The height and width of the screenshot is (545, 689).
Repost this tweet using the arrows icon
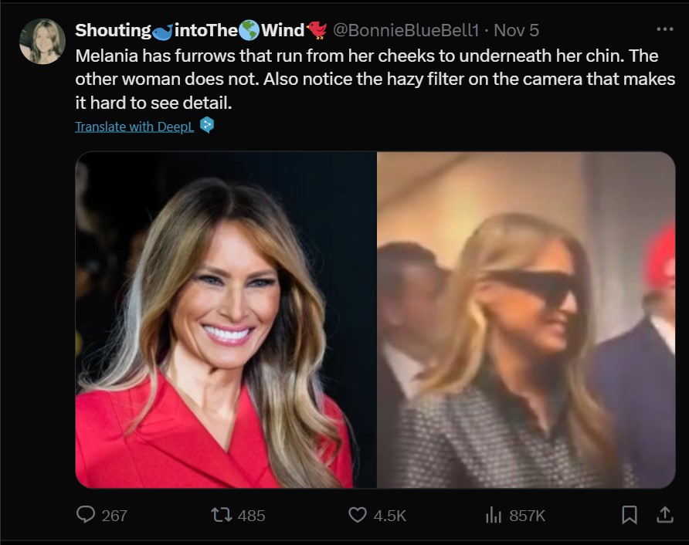coord(222,514)
